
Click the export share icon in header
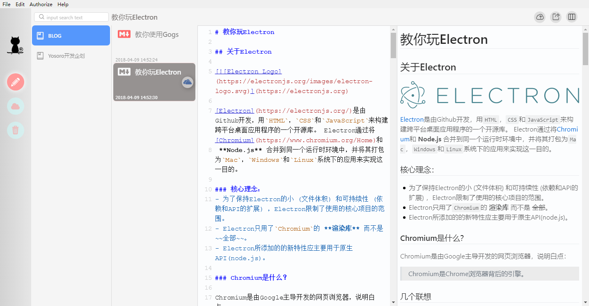coord(556,17)
